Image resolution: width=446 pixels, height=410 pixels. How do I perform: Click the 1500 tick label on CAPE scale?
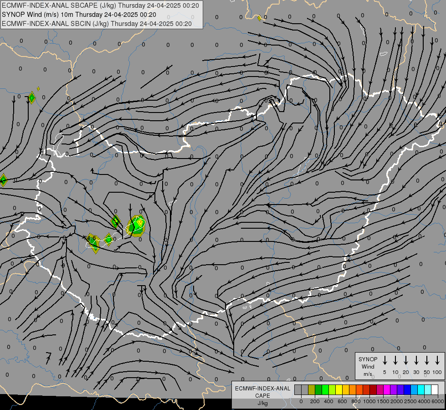(x=383, y=401)
